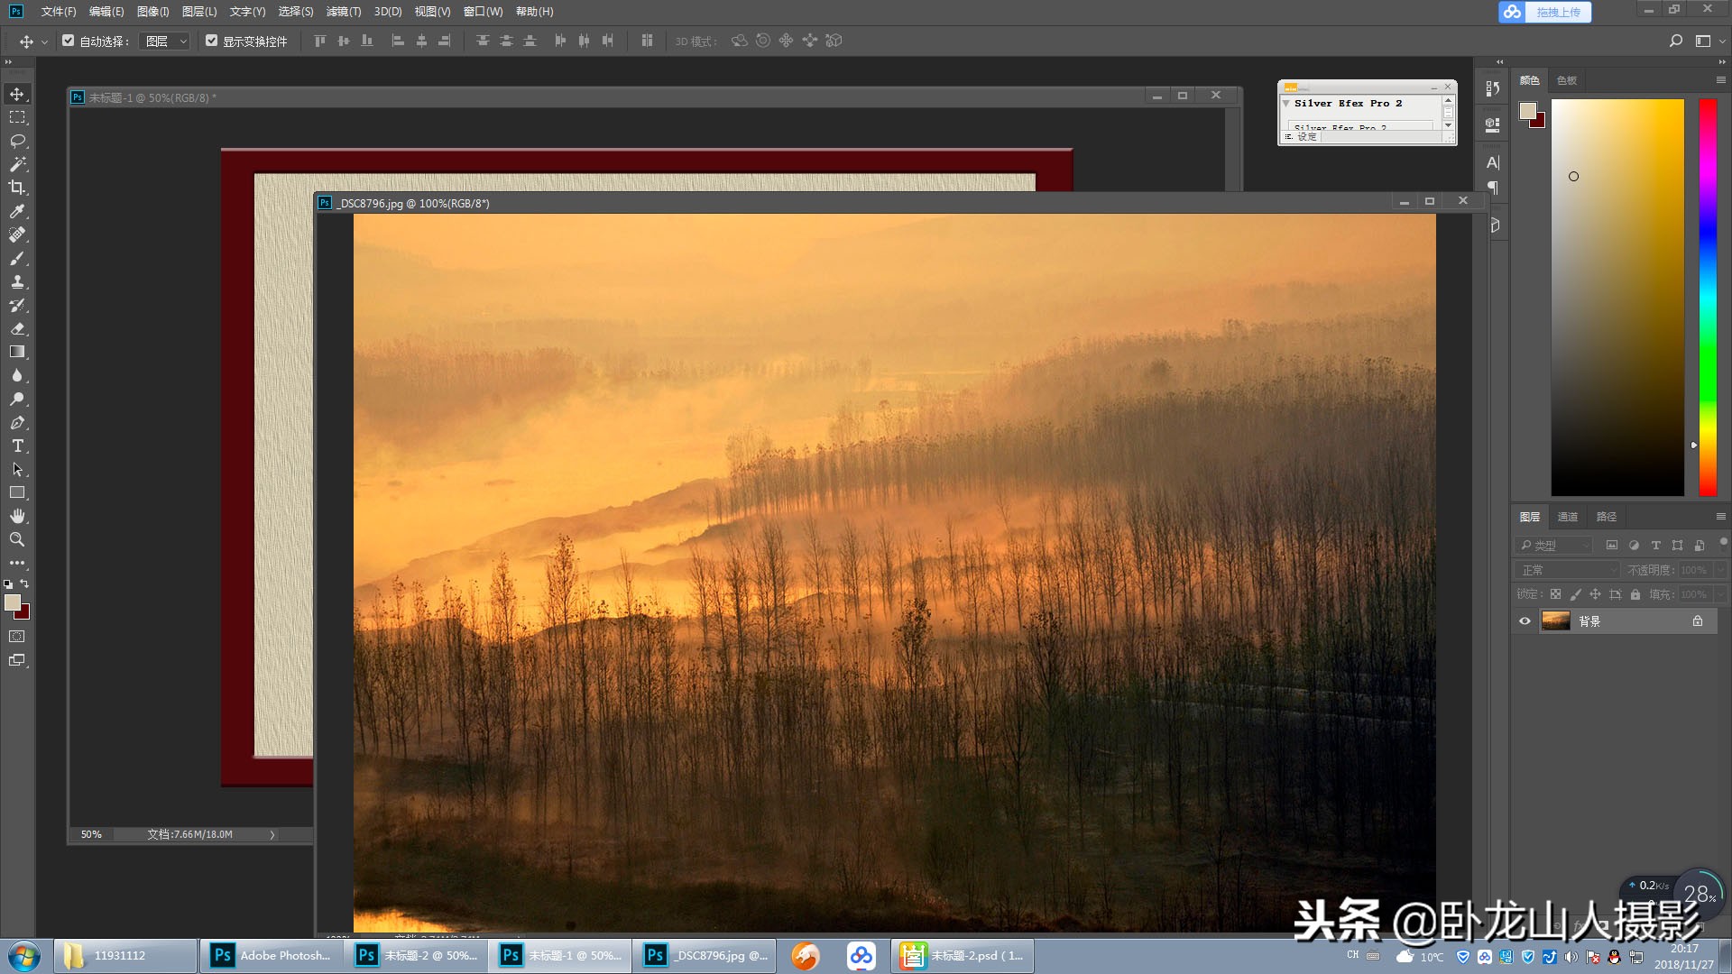The height and width of the screenshot is (974, 1732).
Task: Select the Clone Stamp tool
Action: (17, 281)
